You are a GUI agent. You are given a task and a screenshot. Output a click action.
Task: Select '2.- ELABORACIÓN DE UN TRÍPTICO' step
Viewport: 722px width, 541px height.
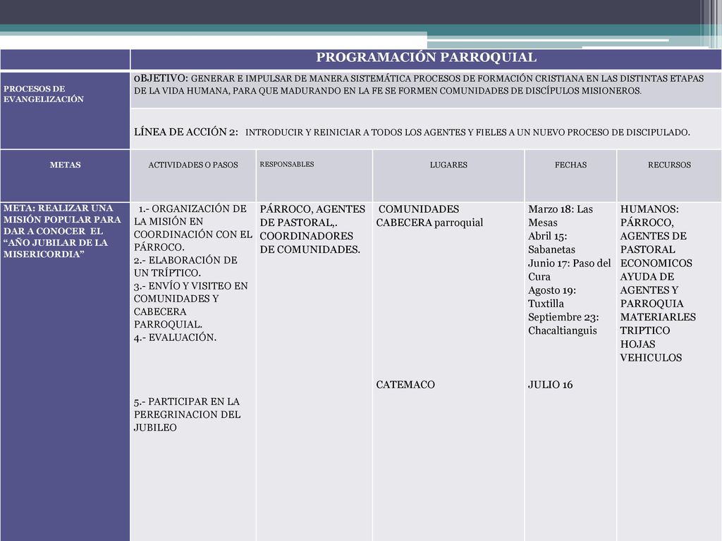pyautogui.click(x=185, y=266)
